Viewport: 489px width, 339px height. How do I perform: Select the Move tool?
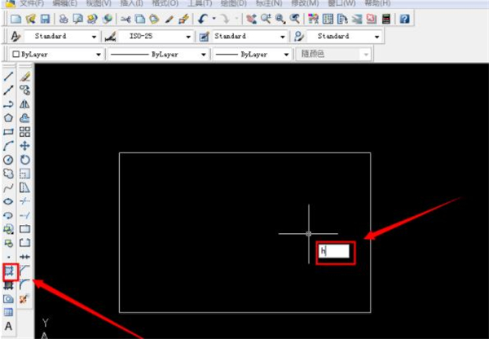coord(24,146)
